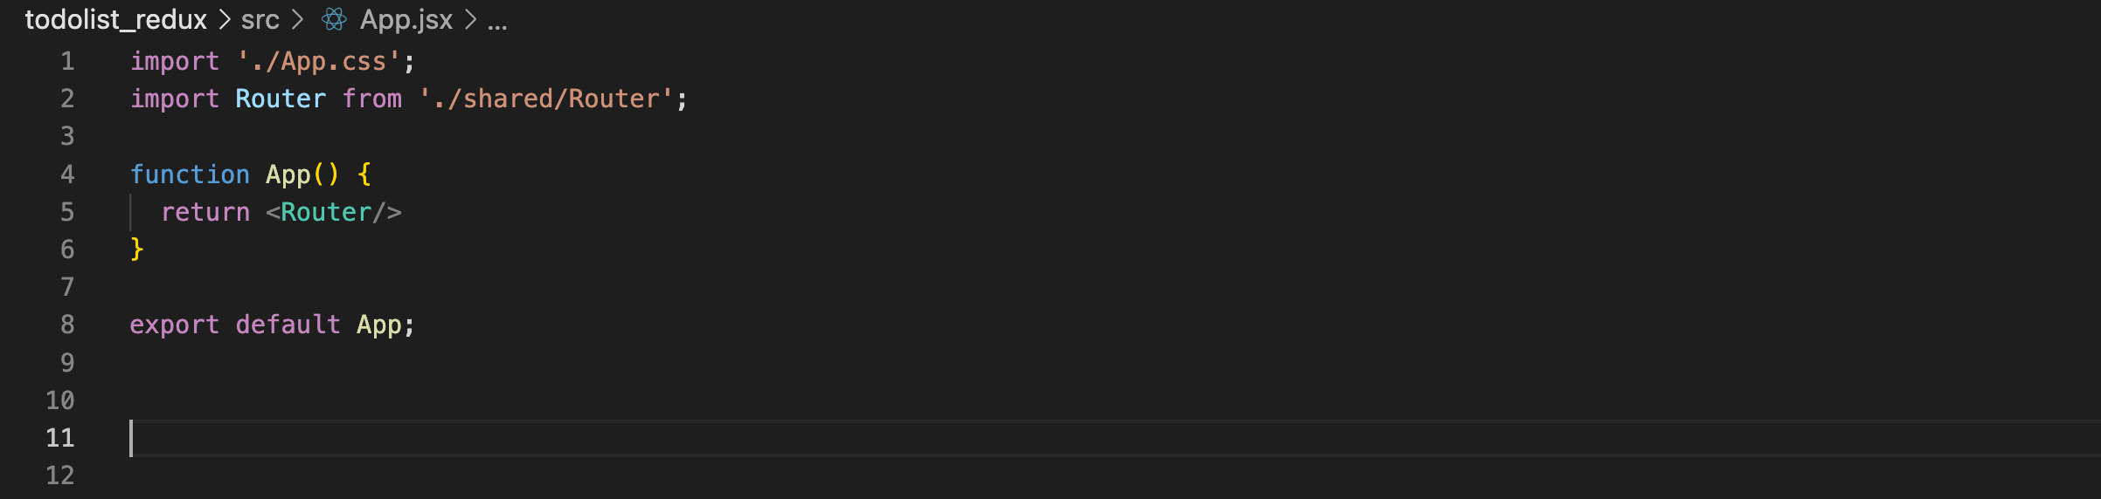This screenshot has width=2101, height=499.
Task: Select line number 4 in gutter
Action: point(67,174)
